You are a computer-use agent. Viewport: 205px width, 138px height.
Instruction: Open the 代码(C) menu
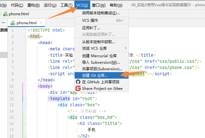[x=17, y=5]
